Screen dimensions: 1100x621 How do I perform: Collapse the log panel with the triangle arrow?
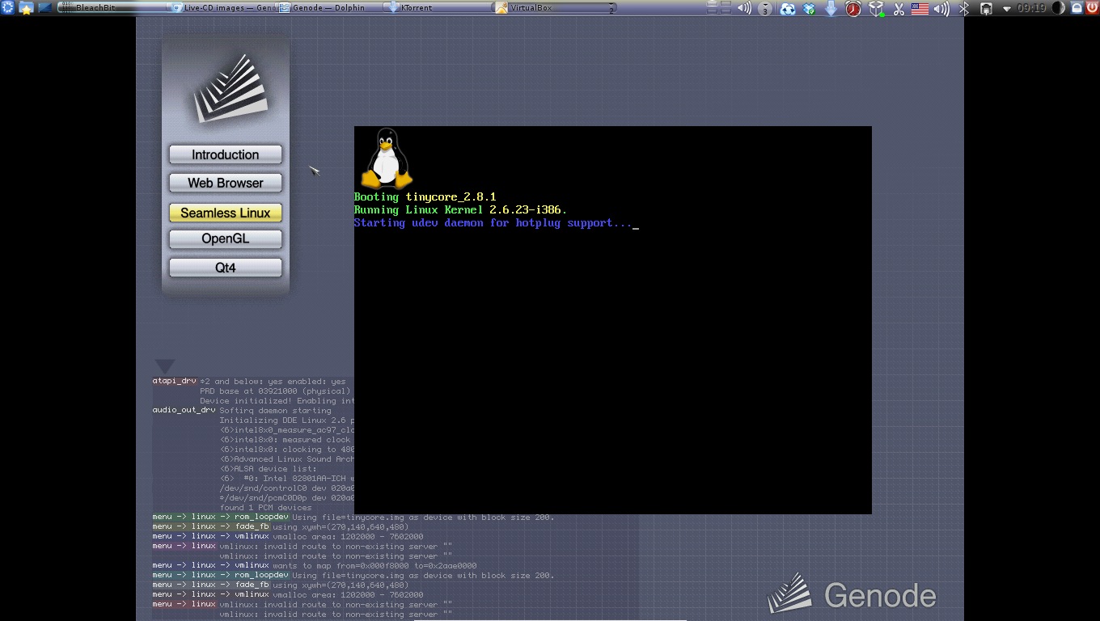(165, 366)
